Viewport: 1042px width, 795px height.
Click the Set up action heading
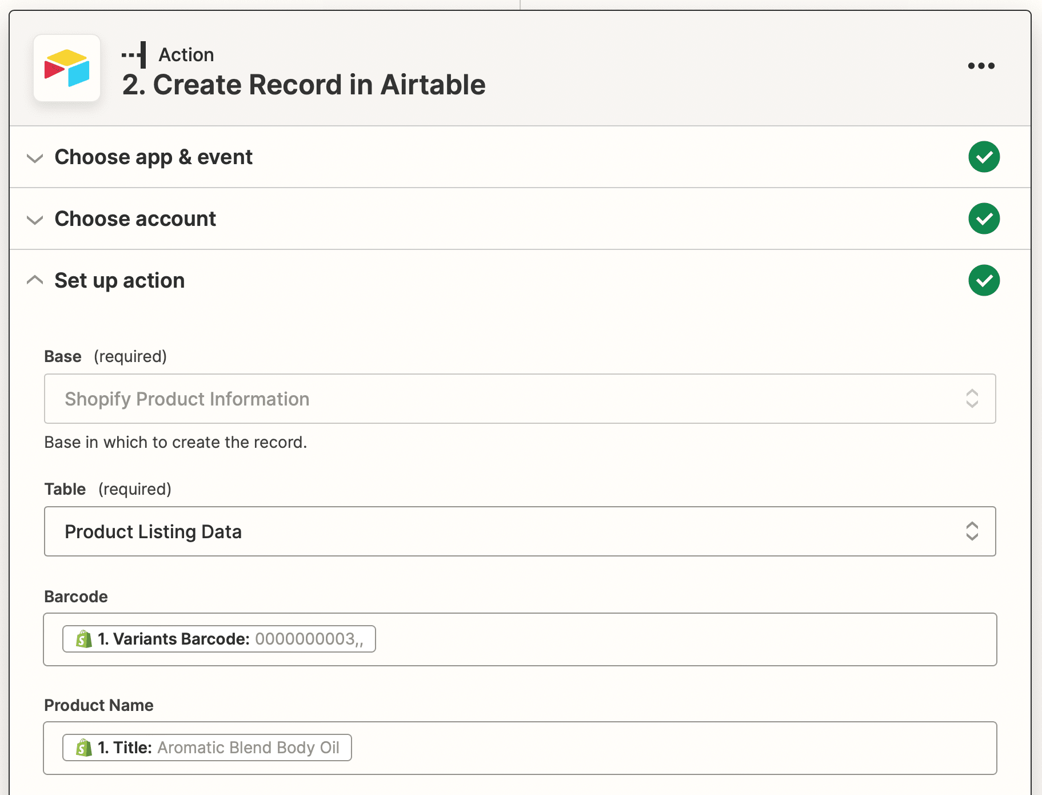119,281
